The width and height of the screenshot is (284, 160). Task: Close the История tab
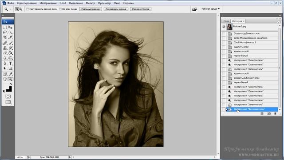[244, 21]
